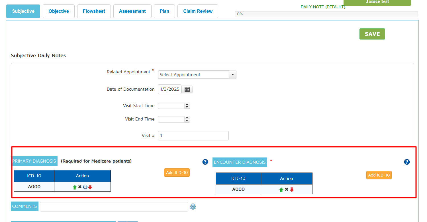Move encounter diagnosis A000 down with red arrow
Screen dimensions: 427x222
[x=292, y=190]
